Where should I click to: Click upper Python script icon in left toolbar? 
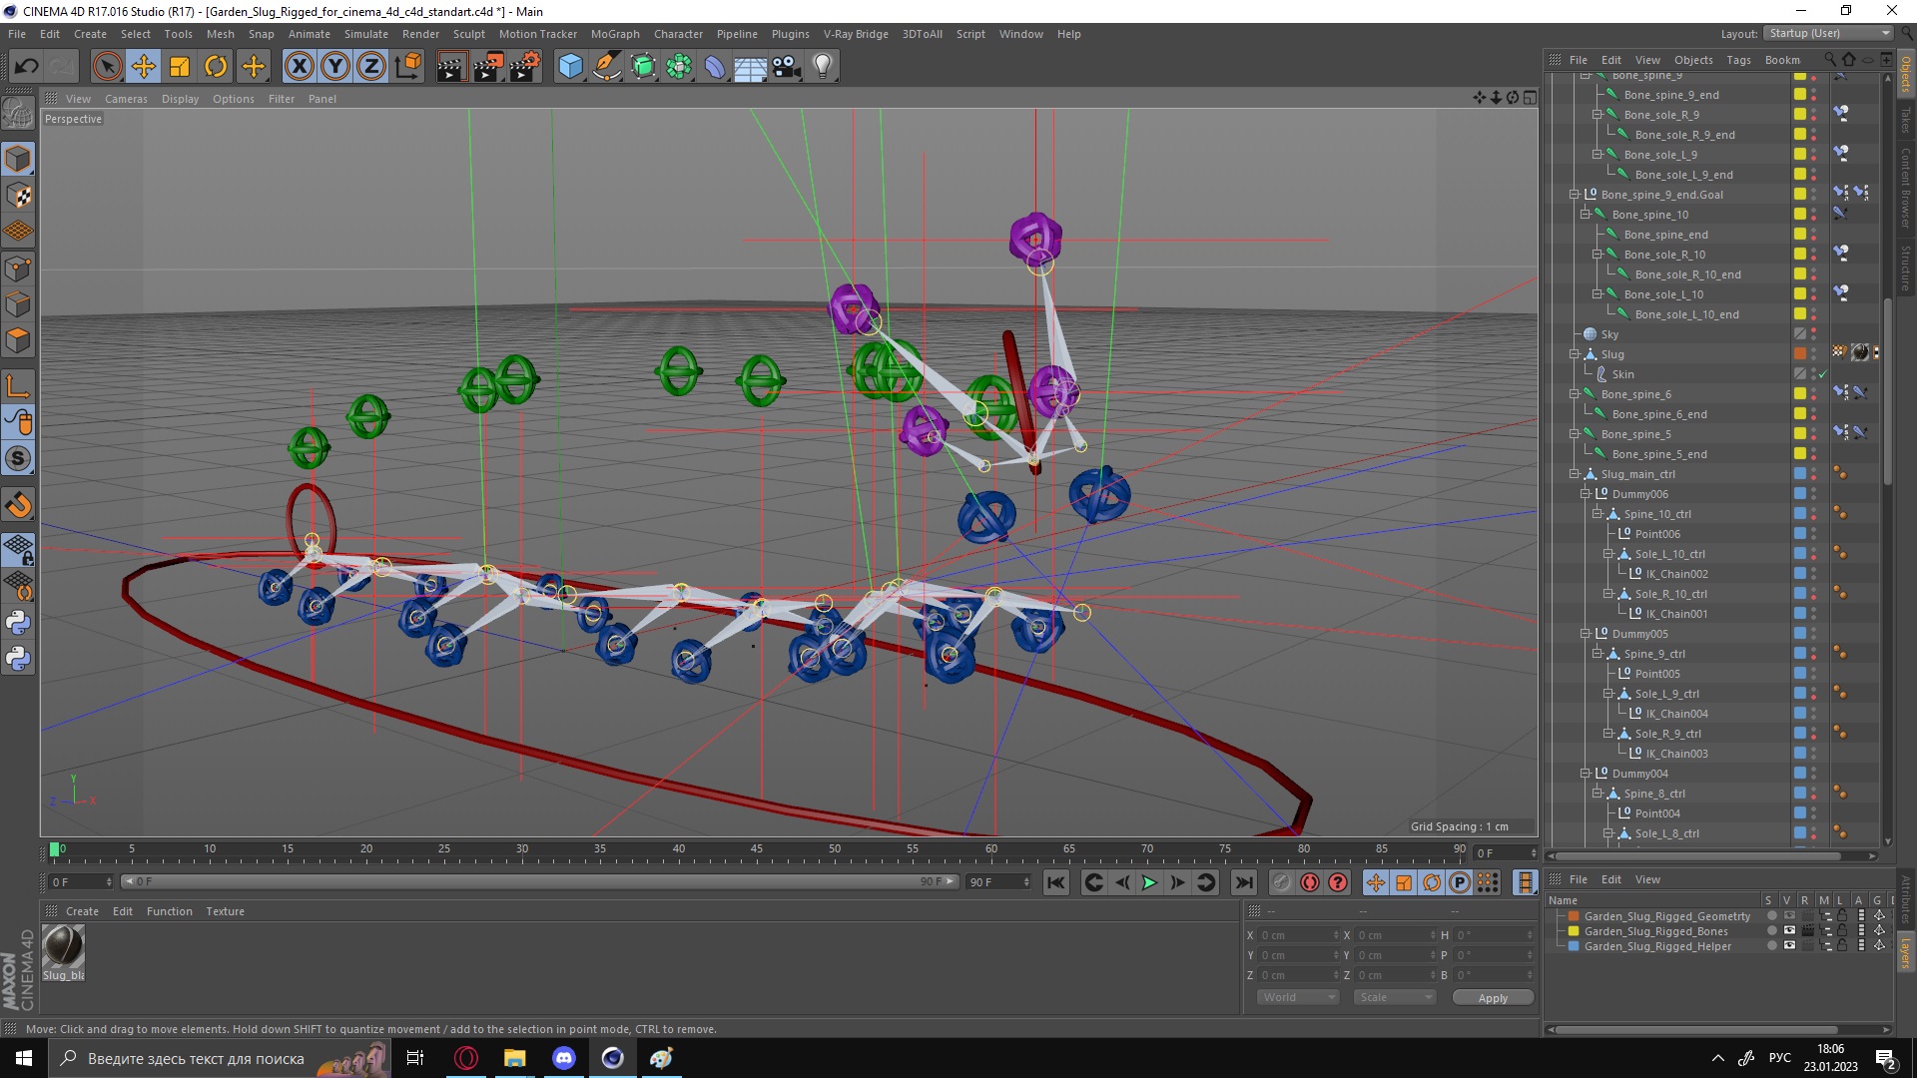pyautogui.click(x=18, y=623)
